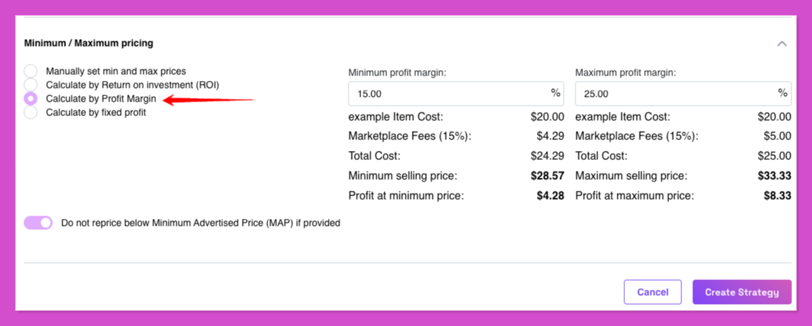This screenshot has height=326, width=812.
Task: Focus the Minimum profit margin field
Action: click(x=456, y=93)
